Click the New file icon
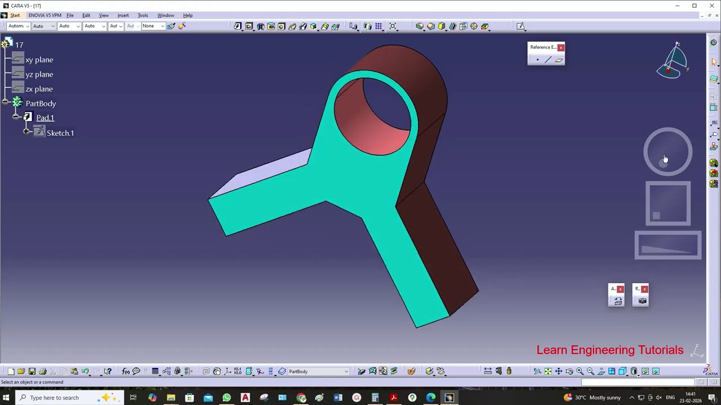The image size is (721, 405). (x=11, y=371)
